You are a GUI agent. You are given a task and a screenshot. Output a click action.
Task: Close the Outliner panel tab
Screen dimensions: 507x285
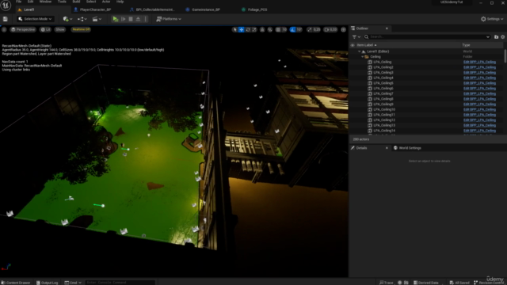click(387, 28)
